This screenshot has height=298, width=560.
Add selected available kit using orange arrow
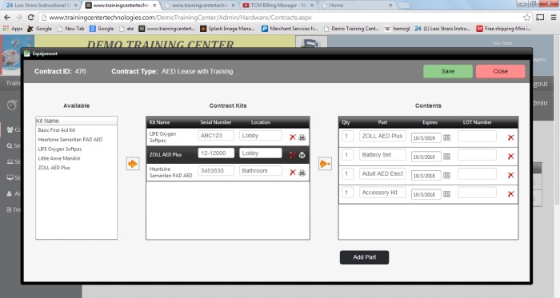(133, 164)
